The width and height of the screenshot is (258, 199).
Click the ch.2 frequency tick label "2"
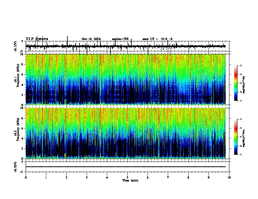pos(22,149)
